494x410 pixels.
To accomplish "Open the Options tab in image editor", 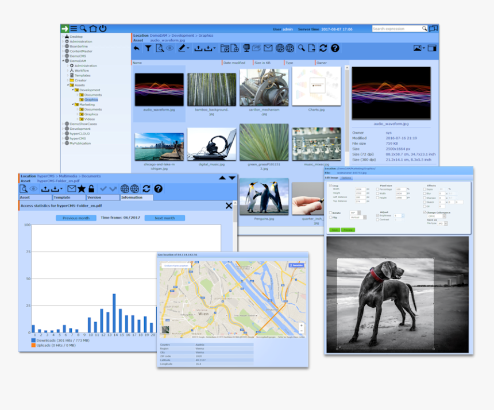I will (x=346, y=178).
